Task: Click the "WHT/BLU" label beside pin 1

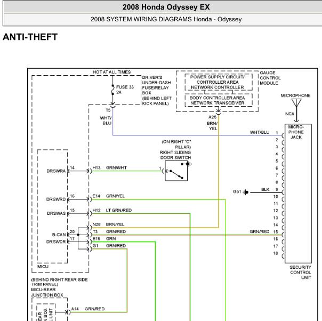Action: pos(260,132)
